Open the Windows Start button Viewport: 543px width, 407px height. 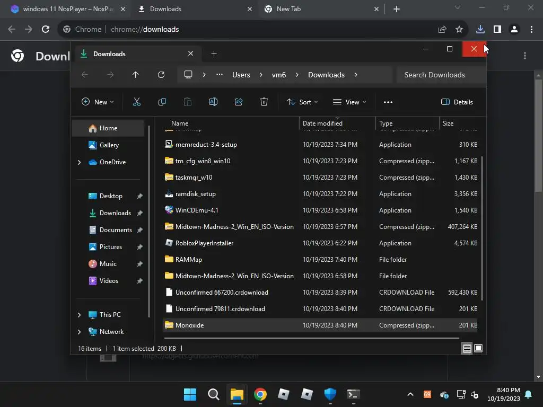pyautogui.click(x=190, y=394)
